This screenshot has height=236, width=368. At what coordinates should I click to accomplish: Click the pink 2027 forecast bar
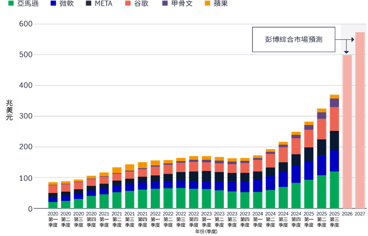coord(360,120)
